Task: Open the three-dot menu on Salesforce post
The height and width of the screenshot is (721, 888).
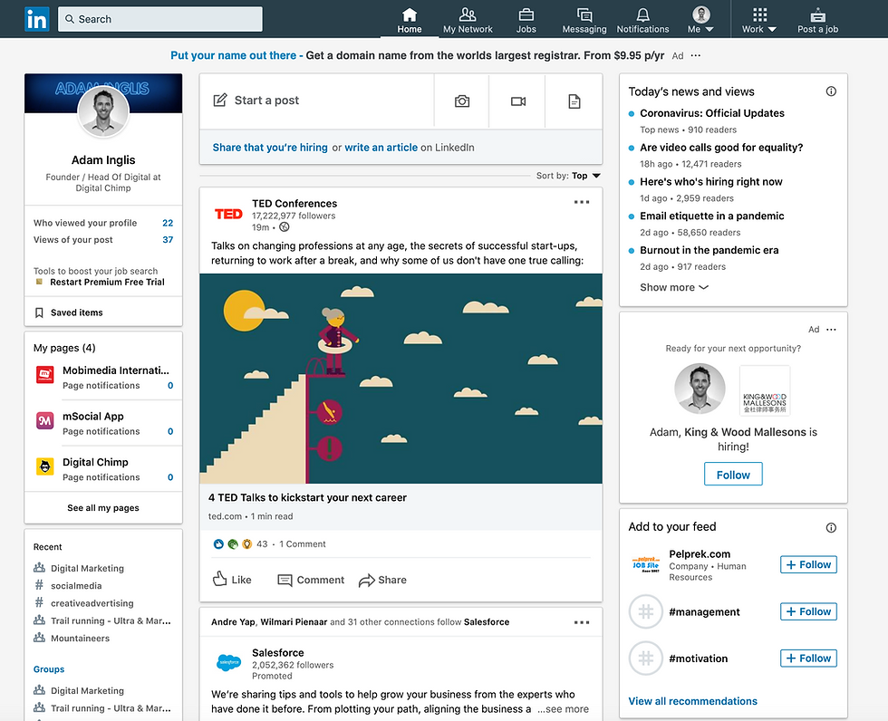Action: point(582,622)
